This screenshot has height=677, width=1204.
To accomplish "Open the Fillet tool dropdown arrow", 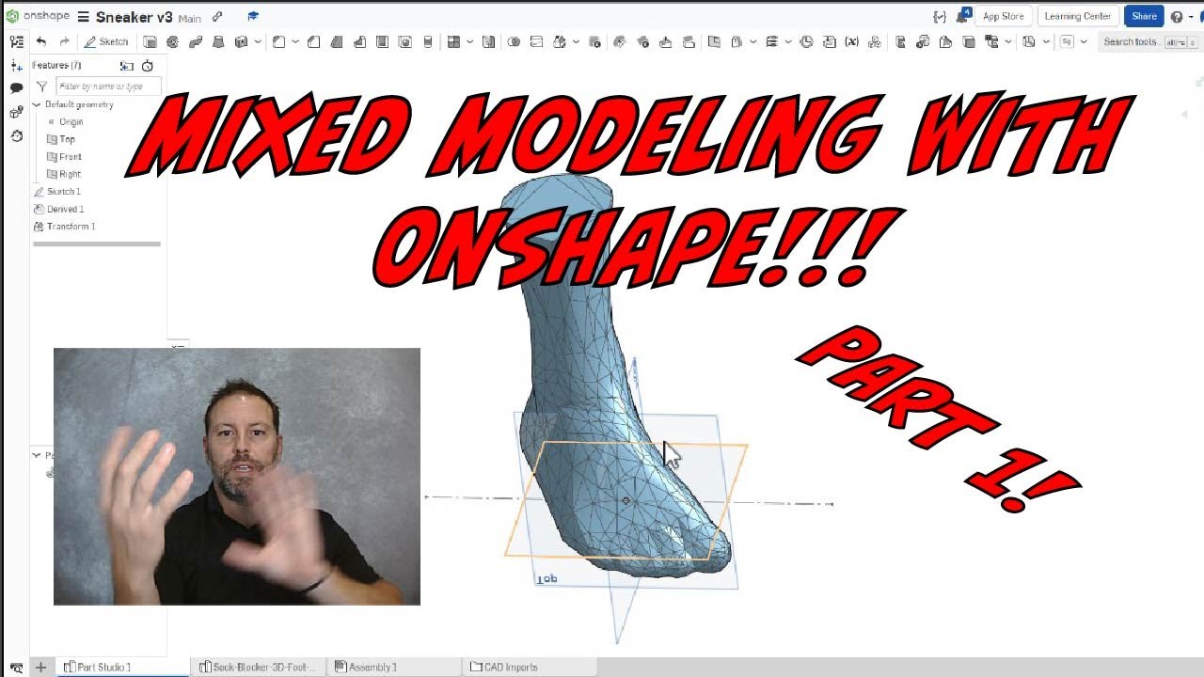I will tap(295, 41).
